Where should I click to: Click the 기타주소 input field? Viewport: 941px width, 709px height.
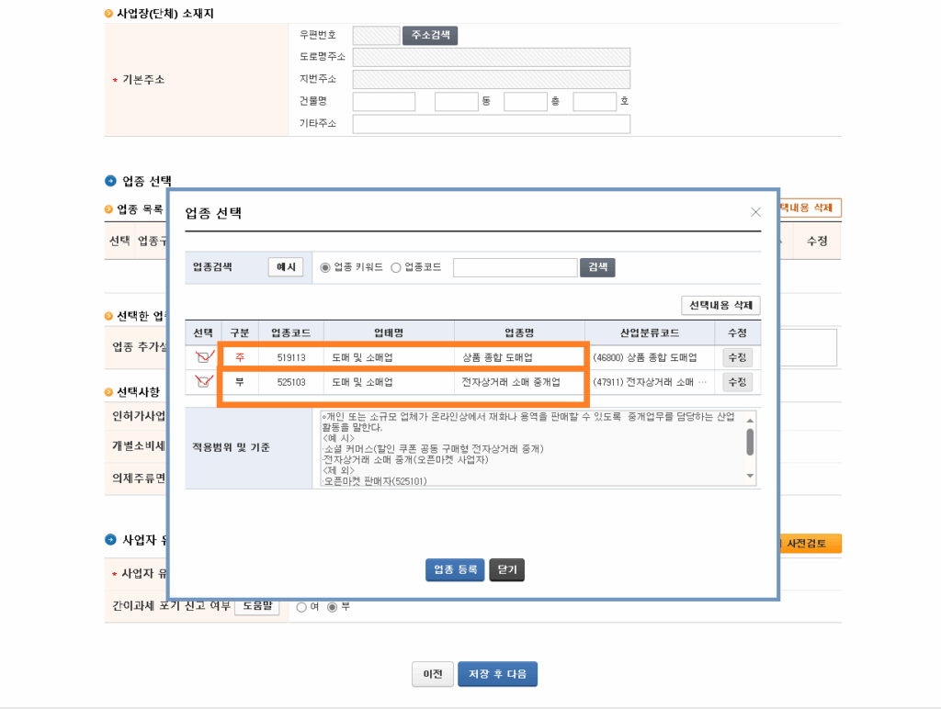click(x=492, y=124)
